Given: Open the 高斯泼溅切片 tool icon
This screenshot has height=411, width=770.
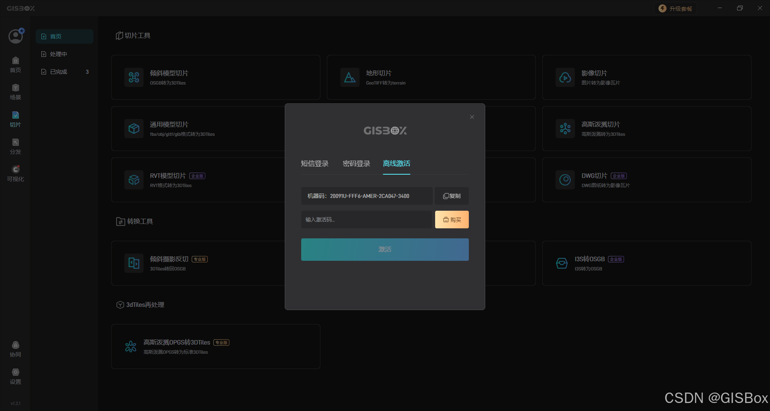Looking at the screenshot, I should (x=565, y=129).
